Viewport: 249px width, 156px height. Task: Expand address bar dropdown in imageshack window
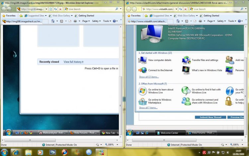click(x=46, y=9)
